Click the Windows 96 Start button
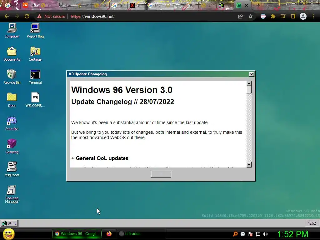The height and width of the screenshot is (240, 320). click(x=9, y=223)
